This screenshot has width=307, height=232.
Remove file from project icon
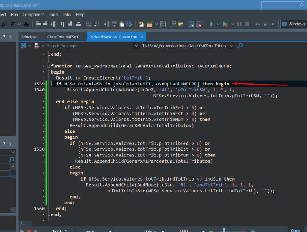click(199, 24)
